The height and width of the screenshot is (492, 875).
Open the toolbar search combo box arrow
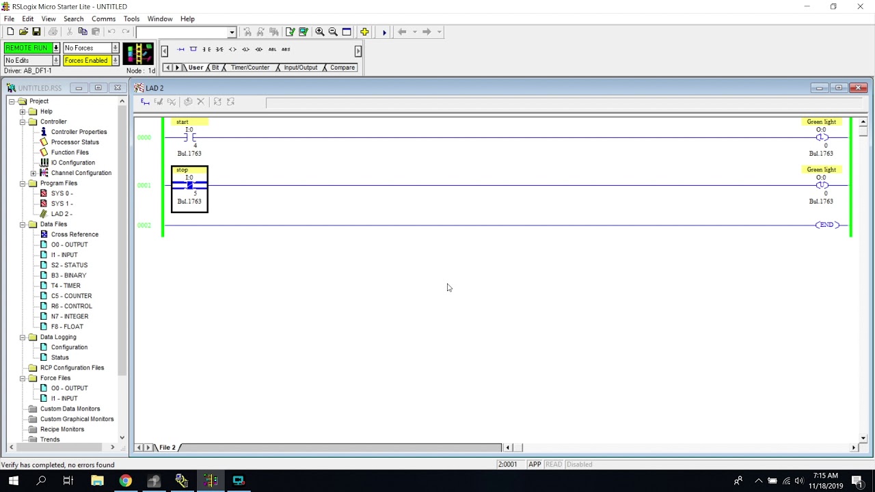(232, 32)
